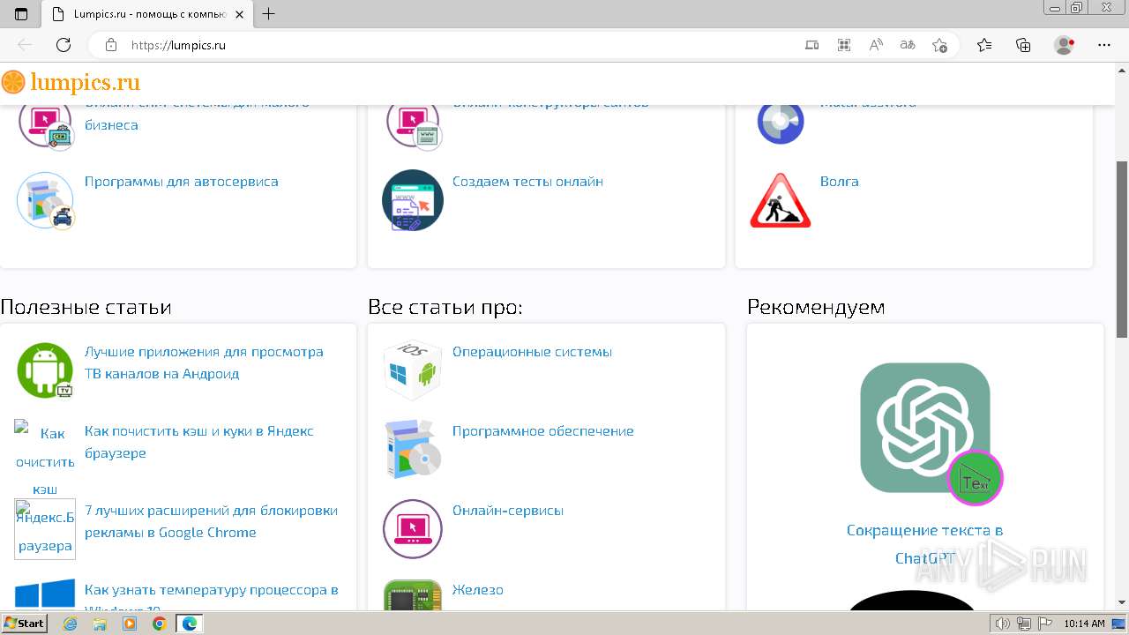Click the broken Яндекс.Браузера image thumbnail
Screen dimensions: 1129x635
[x=45, y=529]
